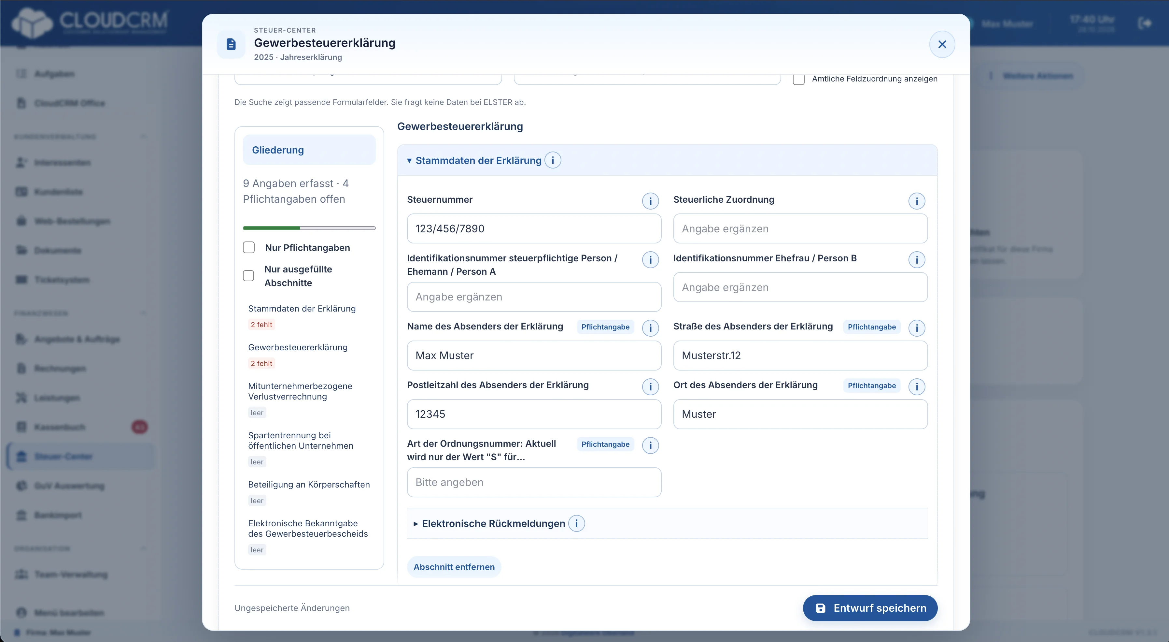Screen dimensions: 1169x642
Task: Select Beteiligung an Körperschaften outline entry
Action: point(309,485)
